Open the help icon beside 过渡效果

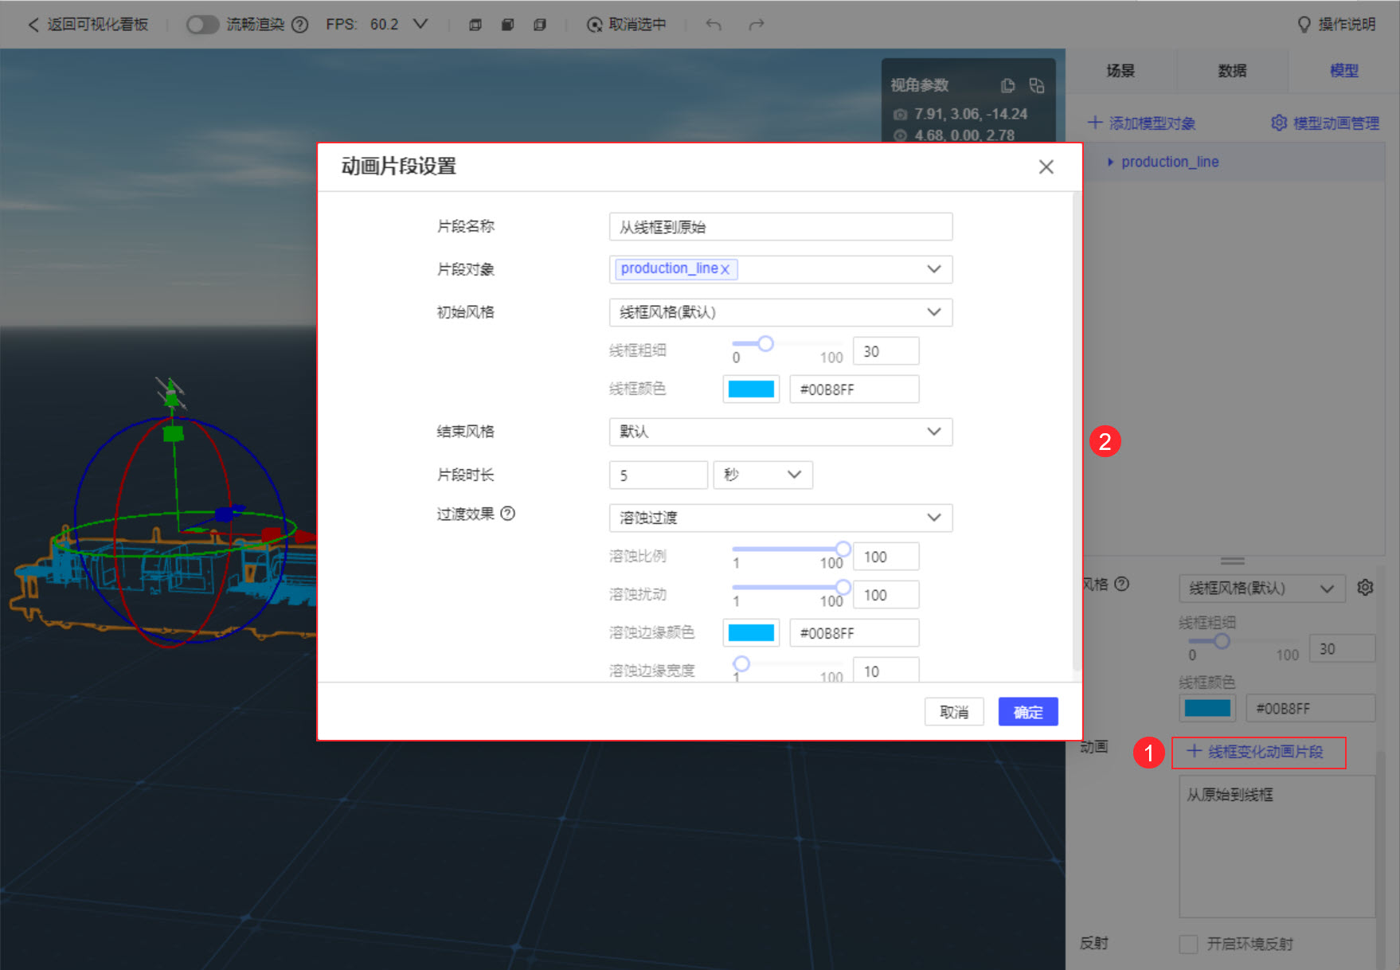(507, 514)
